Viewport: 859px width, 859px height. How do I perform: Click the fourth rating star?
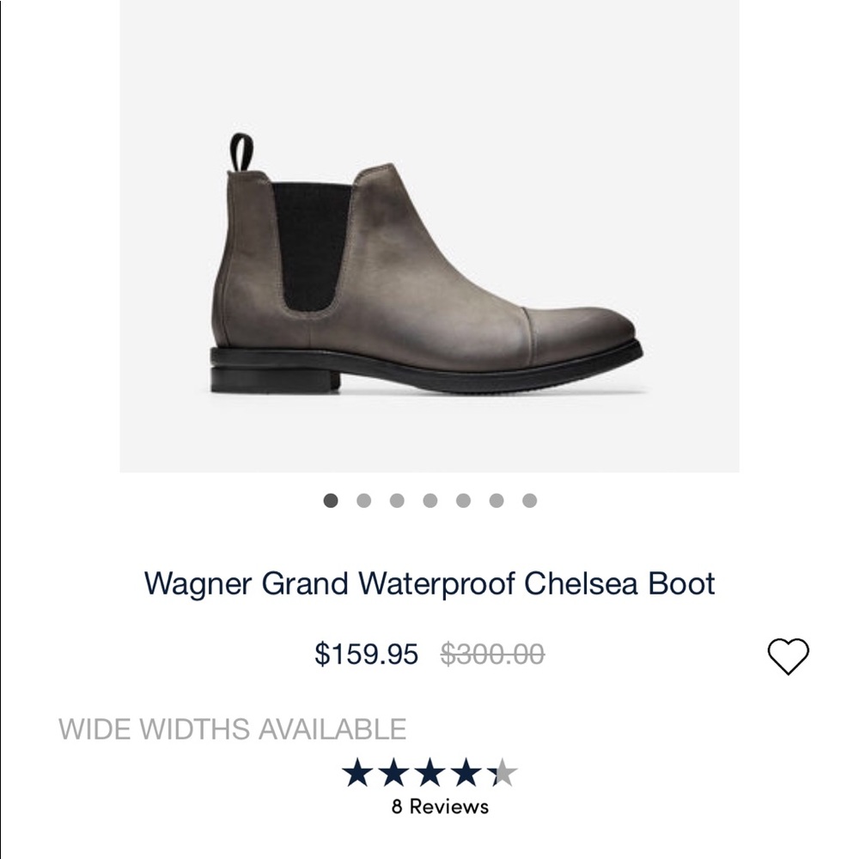(466, 772)
